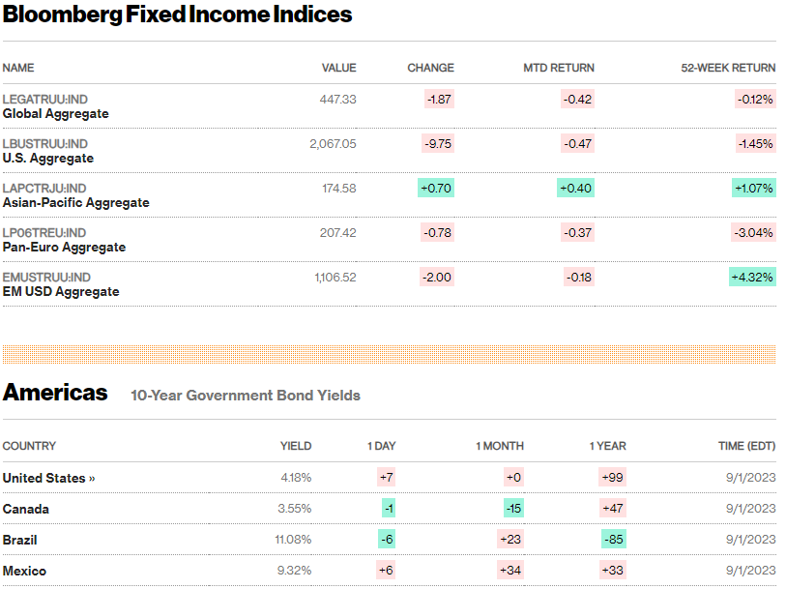Open the United States bond yields link
786x589 pixels.
[x=48, y=478]
